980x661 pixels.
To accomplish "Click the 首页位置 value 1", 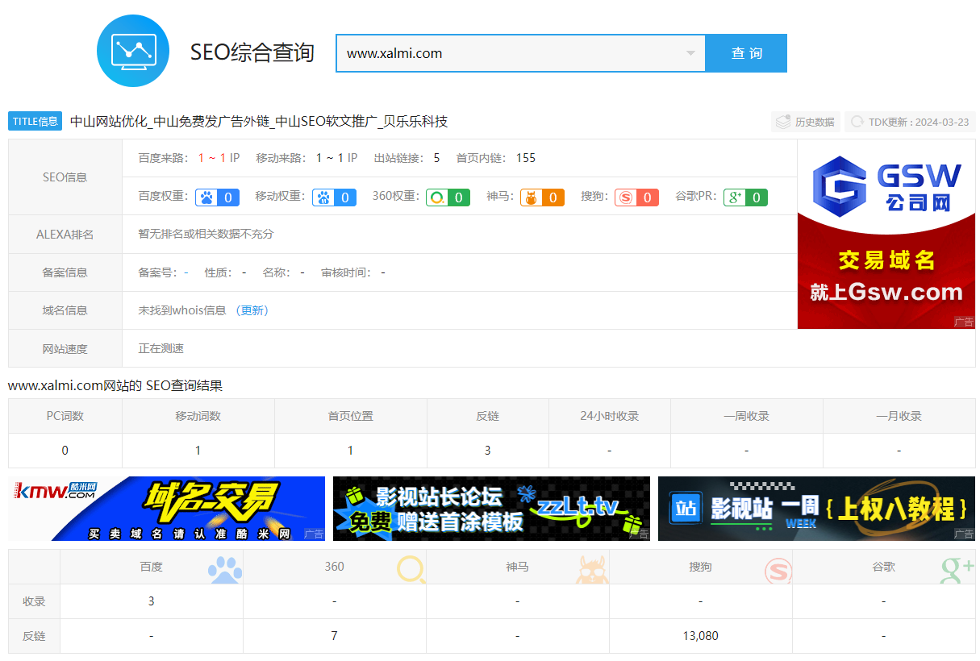I will (350, 451).
